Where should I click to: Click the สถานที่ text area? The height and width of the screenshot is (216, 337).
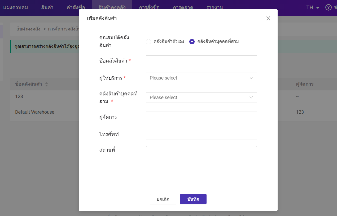(x=201, y=161)
